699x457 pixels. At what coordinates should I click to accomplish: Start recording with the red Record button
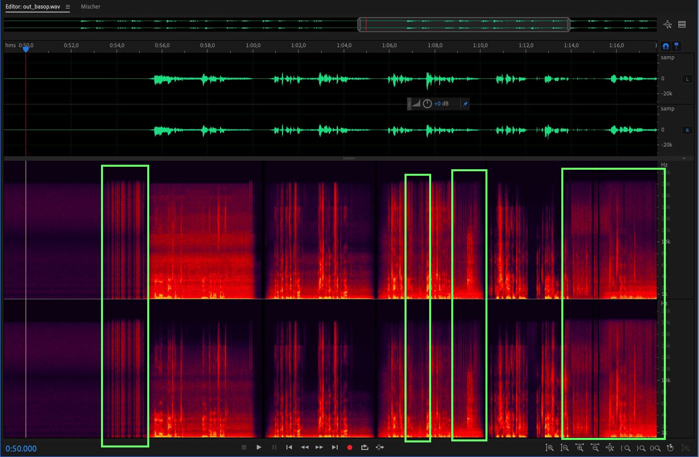point(350,447)
